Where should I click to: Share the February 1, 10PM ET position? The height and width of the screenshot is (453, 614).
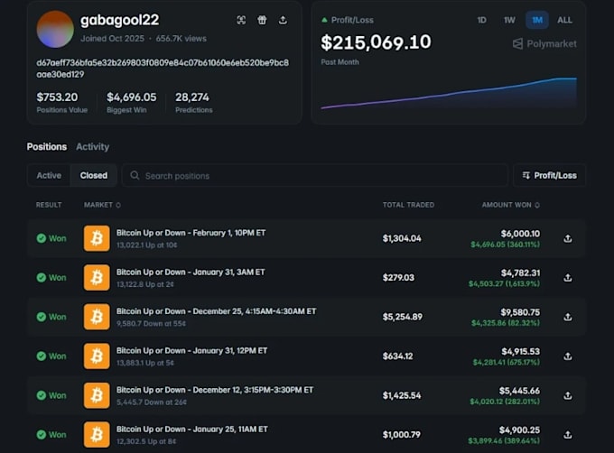[x=568, y=238]
